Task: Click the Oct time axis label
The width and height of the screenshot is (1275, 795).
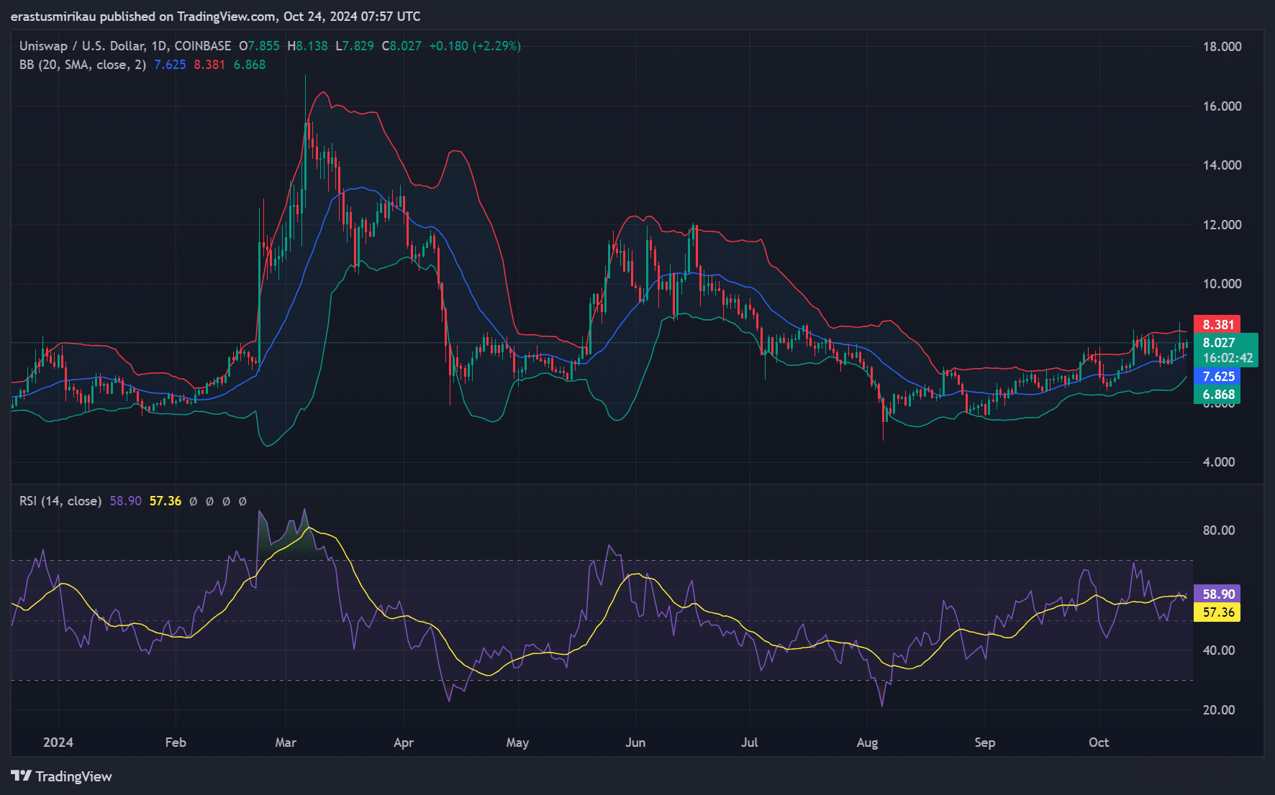Action: click(x=1099, y=743)
